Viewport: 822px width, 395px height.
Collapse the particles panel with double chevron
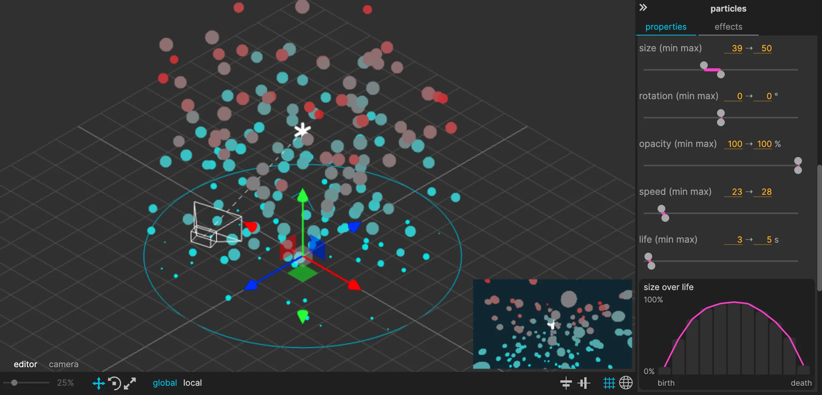pyautogui.click(x=643, y=7)
